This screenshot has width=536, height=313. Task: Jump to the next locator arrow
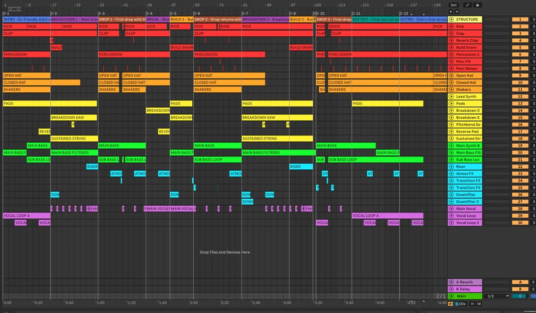click(456, 12)
